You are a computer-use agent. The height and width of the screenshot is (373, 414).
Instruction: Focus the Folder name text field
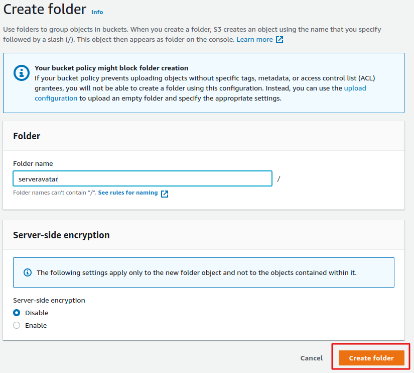143,178
